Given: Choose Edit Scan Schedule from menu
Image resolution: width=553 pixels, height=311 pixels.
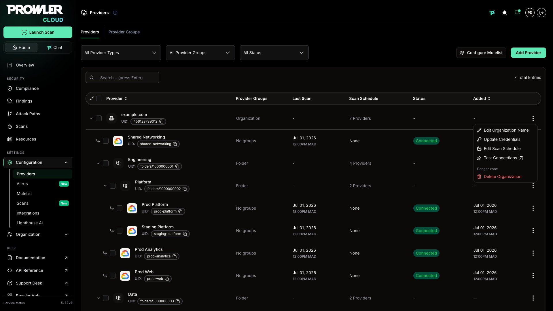Looking at the screenshot, I should tap(505, 149).
